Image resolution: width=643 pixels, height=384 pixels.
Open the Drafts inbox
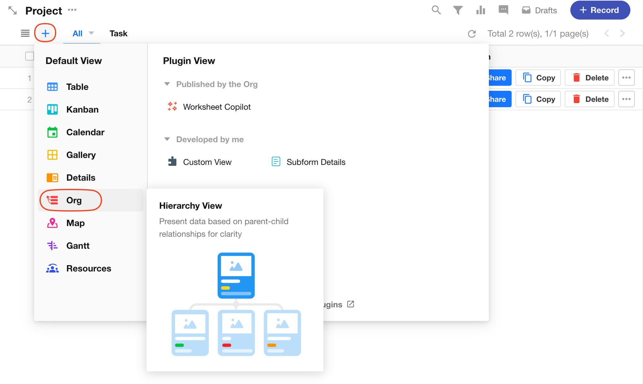[x=539, y=10]
